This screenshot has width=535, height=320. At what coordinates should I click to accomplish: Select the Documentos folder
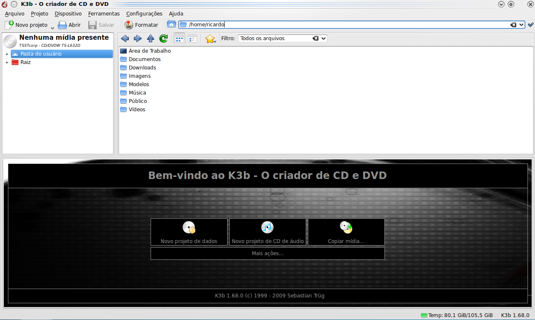pyautogui.click(x=141, y=59)
